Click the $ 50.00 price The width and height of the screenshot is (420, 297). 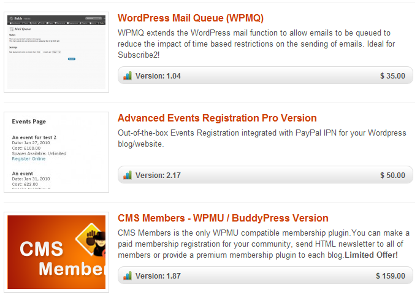click(392, 175)
